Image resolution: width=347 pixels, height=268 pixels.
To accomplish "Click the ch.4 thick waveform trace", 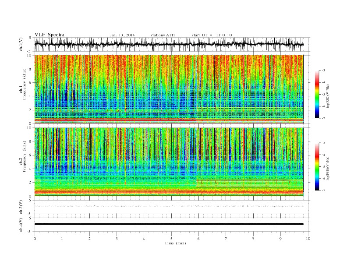I will pyautogui.click(x=169, y=224).
